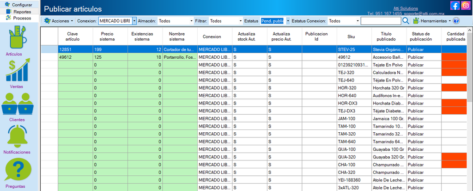The width and height of the screenshot is (473, 191).
Task: Click the Reportes icon in sidebar
Action: coord(8,12)
